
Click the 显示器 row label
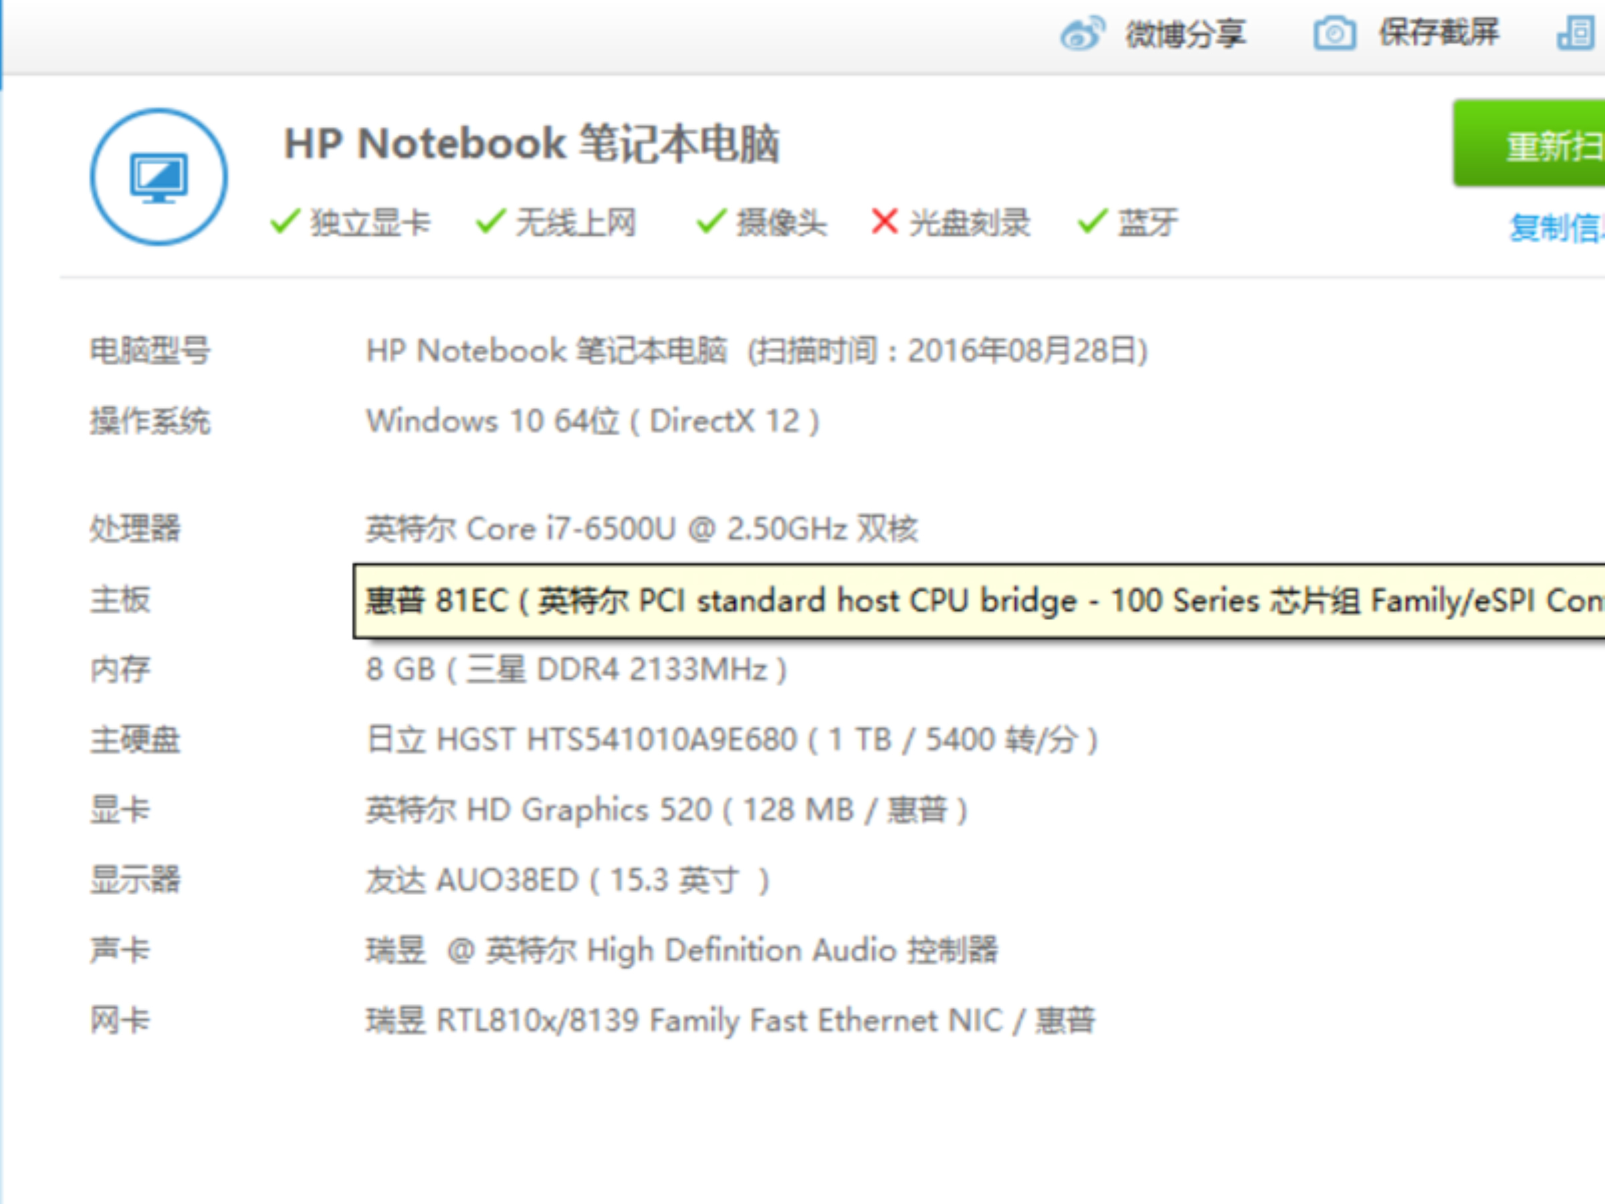tap(135, 880)
